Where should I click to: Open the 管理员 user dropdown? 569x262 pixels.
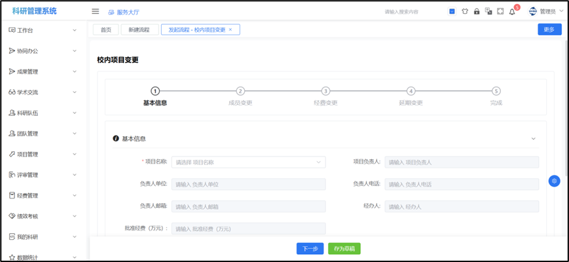tap(546, 11)
